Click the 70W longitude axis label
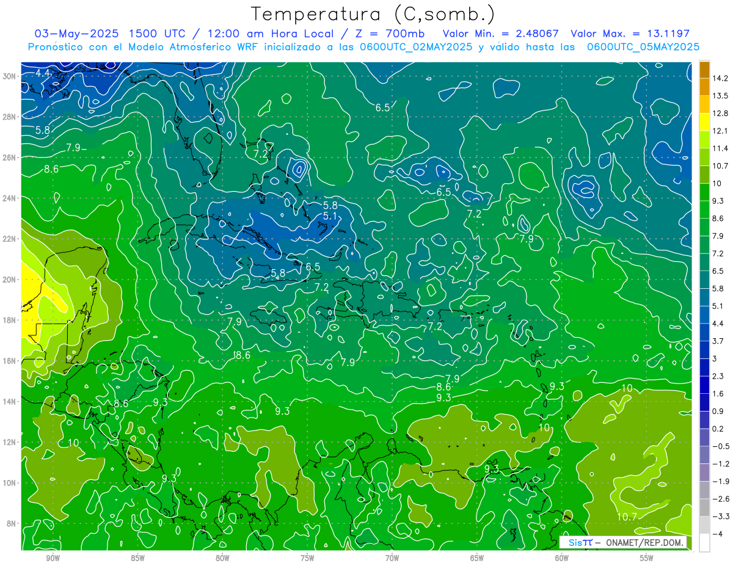Image resolution: width=733 pixels, height=566 pixels. (392, 558)
